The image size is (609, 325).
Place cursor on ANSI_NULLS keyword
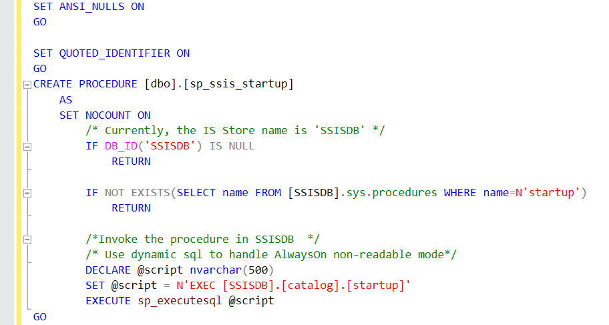pos(91,7)
